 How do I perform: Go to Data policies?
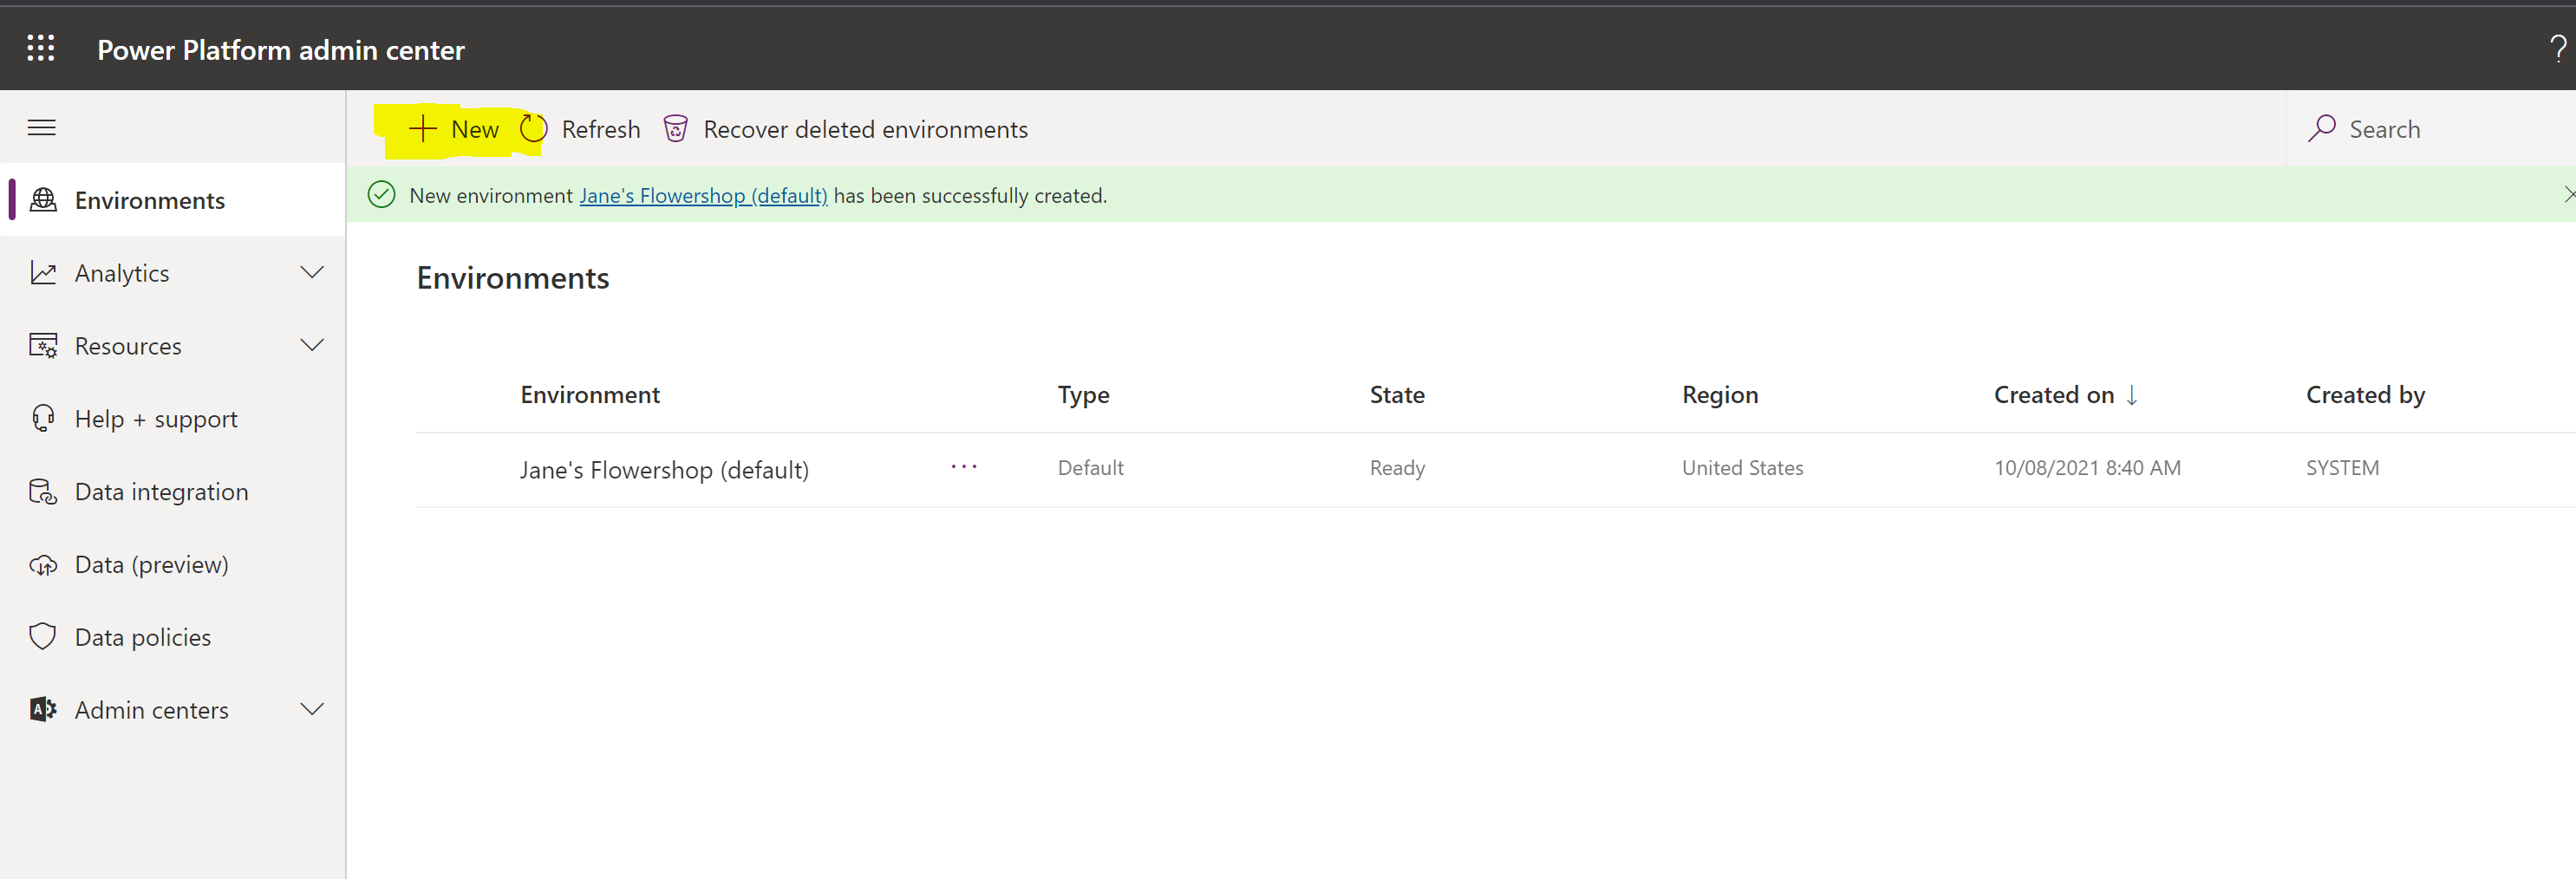click(x=173, y=638)
